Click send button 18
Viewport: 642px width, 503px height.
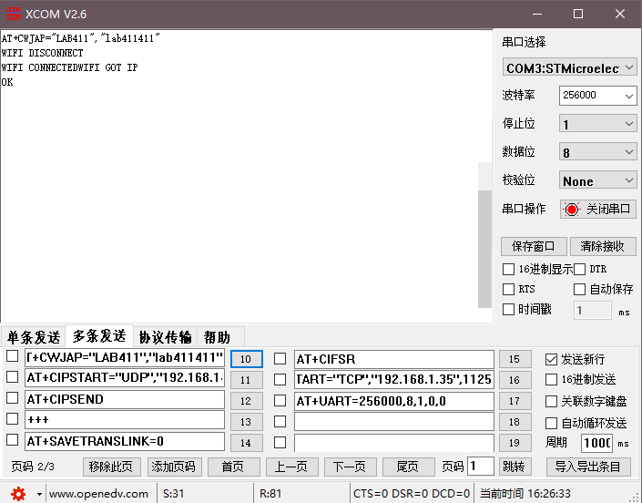click(x=515, y=422)
